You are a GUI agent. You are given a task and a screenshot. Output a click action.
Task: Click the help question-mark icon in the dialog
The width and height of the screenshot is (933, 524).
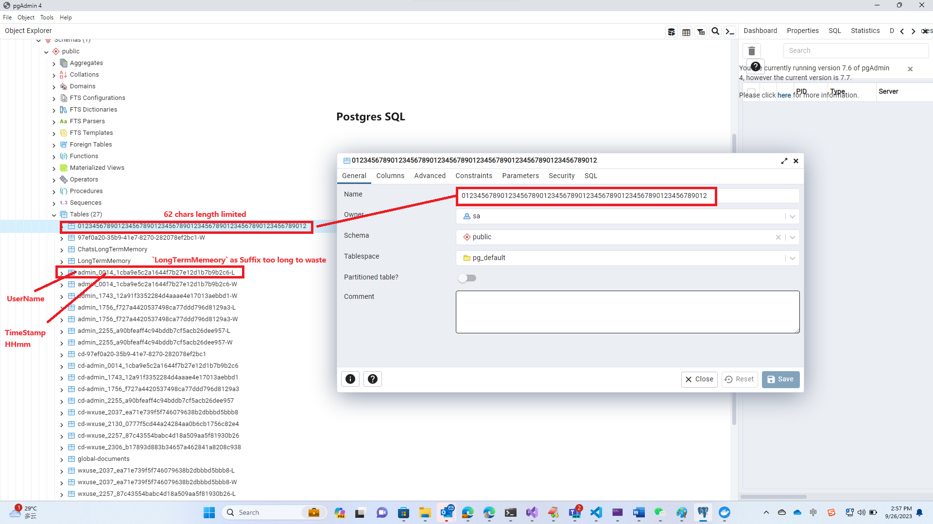pyautogui.click(x=372, y=379)
